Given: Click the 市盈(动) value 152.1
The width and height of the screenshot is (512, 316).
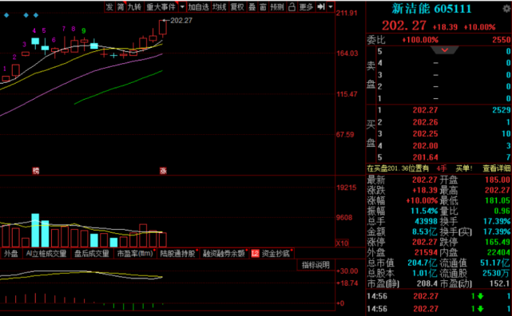Looking at the screenshot, I should pyautogui.click(x=499, y=283).
